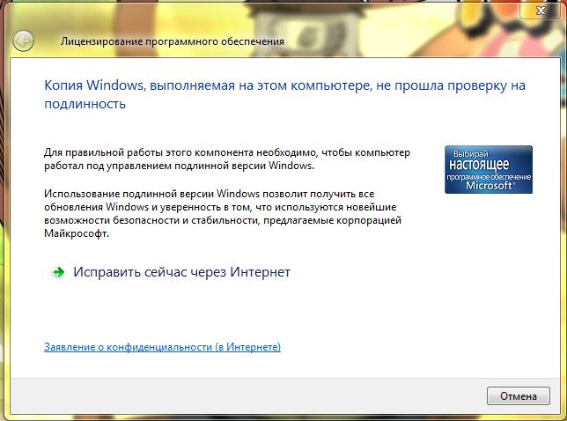
Task: Click the green arrow beside Исправить сейчас
Action: pyautogui.click(x=58, y=272)
